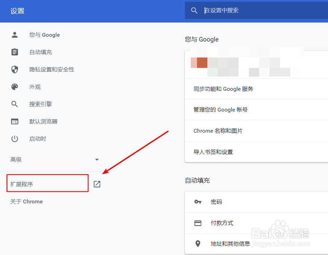
Task: Select the palette icon next to 外观
Action: (15, 87)
